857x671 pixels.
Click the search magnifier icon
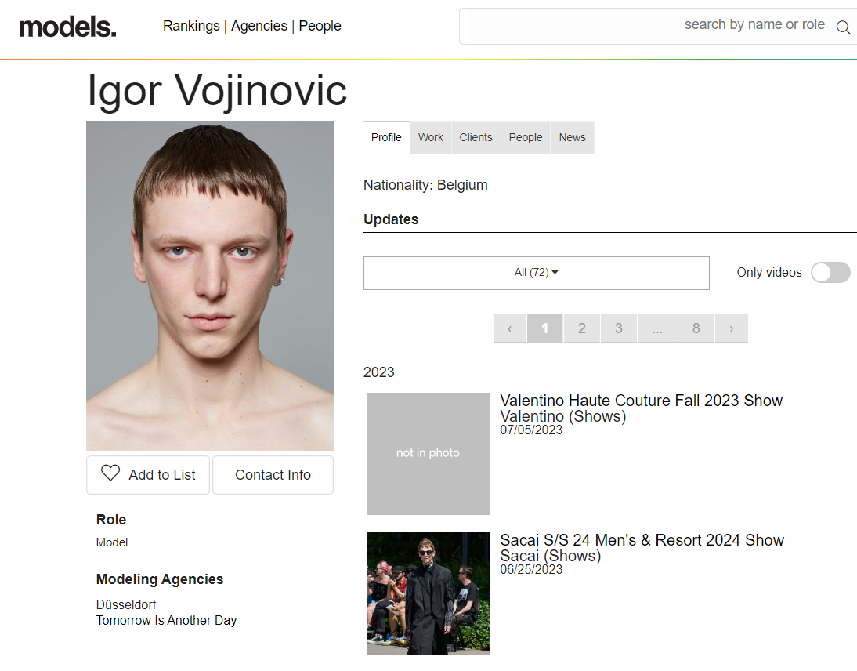click(844, 27)
